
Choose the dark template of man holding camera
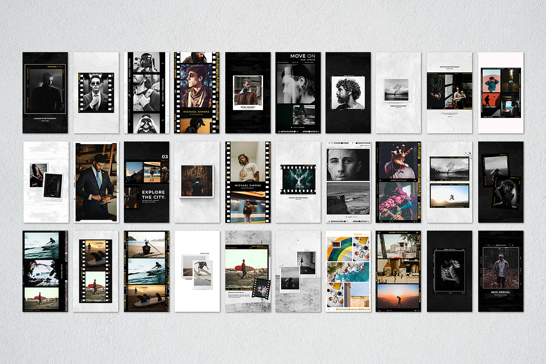[450, 271]
